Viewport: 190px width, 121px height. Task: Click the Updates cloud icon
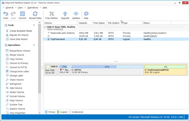76,14
